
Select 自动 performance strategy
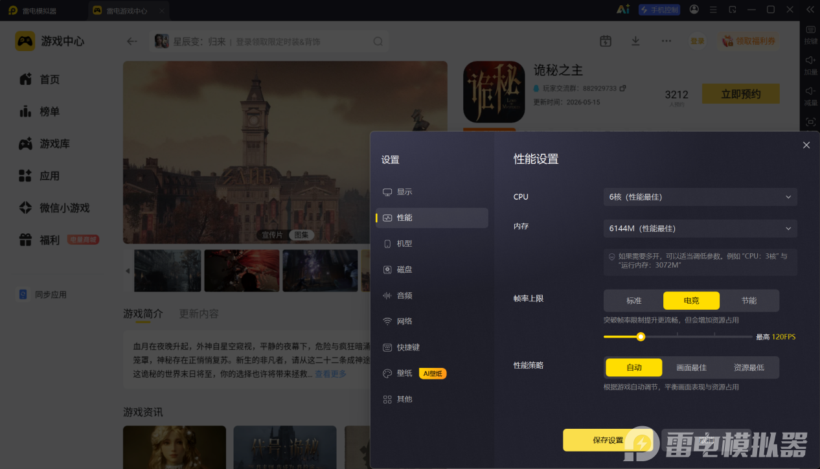633,367
